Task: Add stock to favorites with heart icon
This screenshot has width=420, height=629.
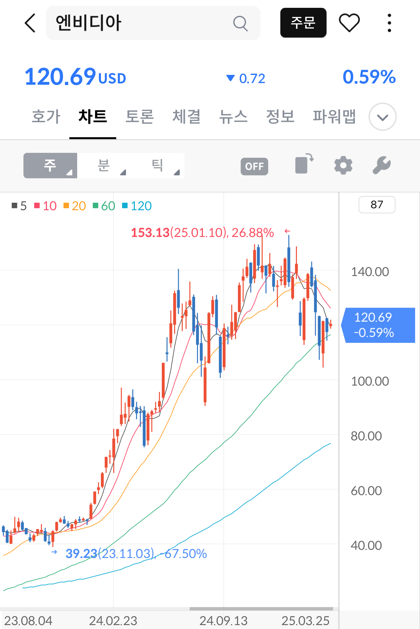Action: pos(349,23)
